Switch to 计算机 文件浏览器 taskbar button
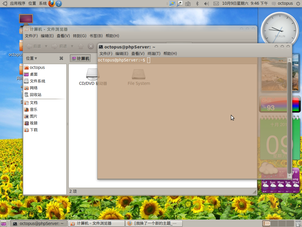Screen dimensions: 302x227 pyautogui.click(x=96, y=223)
